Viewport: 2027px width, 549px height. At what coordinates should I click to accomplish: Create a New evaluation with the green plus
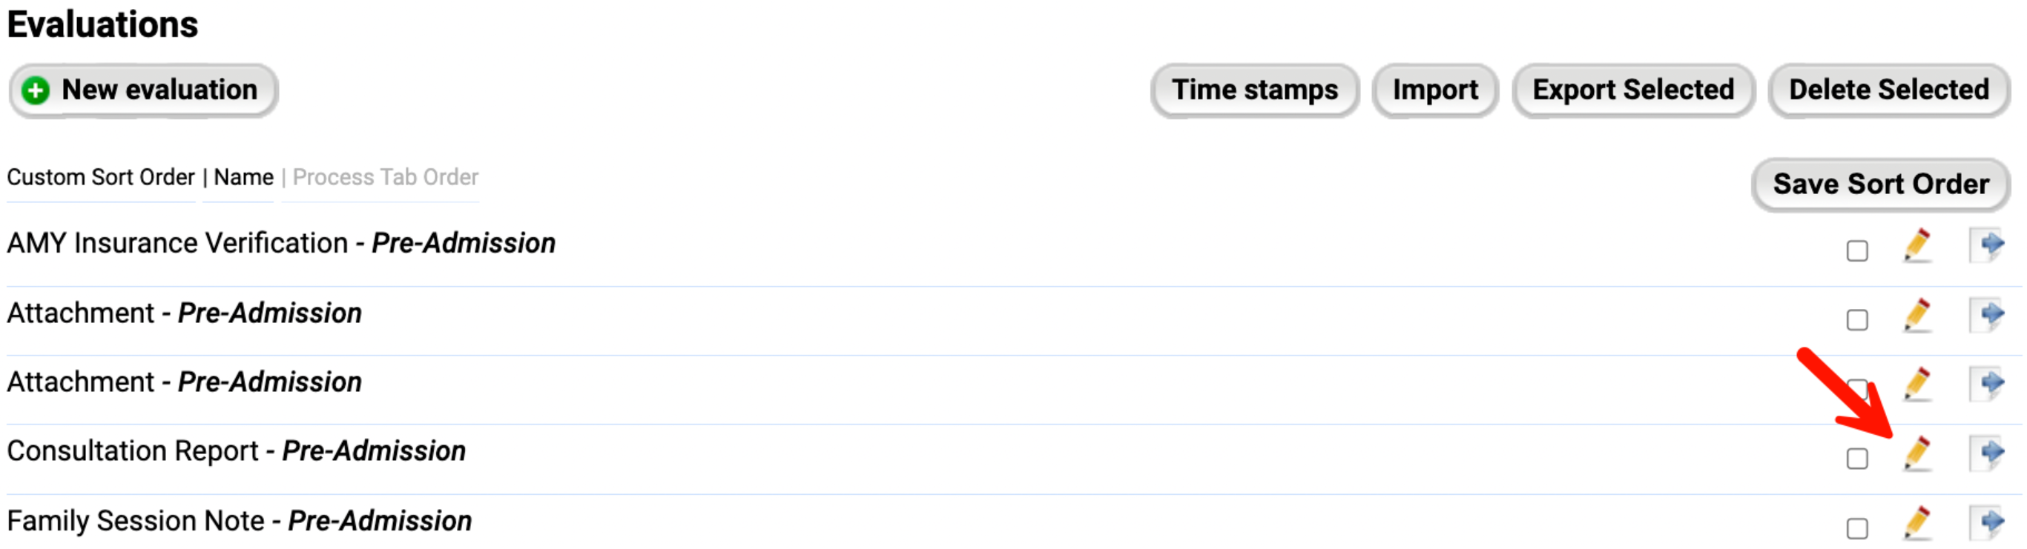pos(143,90)
